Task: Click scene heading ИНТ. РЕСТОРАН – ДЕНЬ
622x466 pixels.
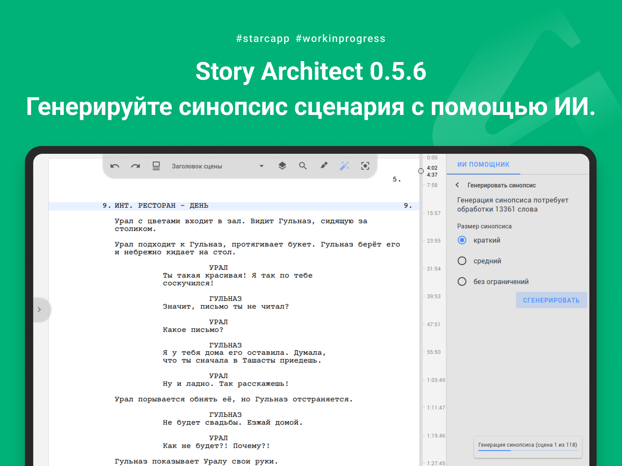Action: 161,206
